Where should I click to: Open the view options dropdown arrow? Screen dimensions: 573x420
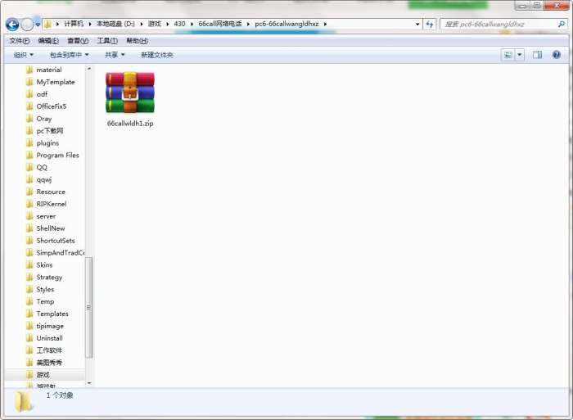click(519, 55)
